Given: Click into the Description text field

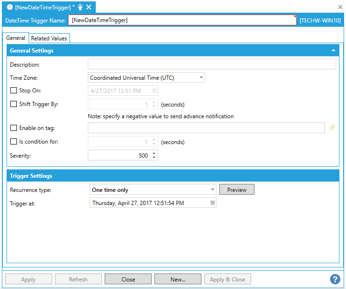Looking at the screenshot, I should (212, 64).
